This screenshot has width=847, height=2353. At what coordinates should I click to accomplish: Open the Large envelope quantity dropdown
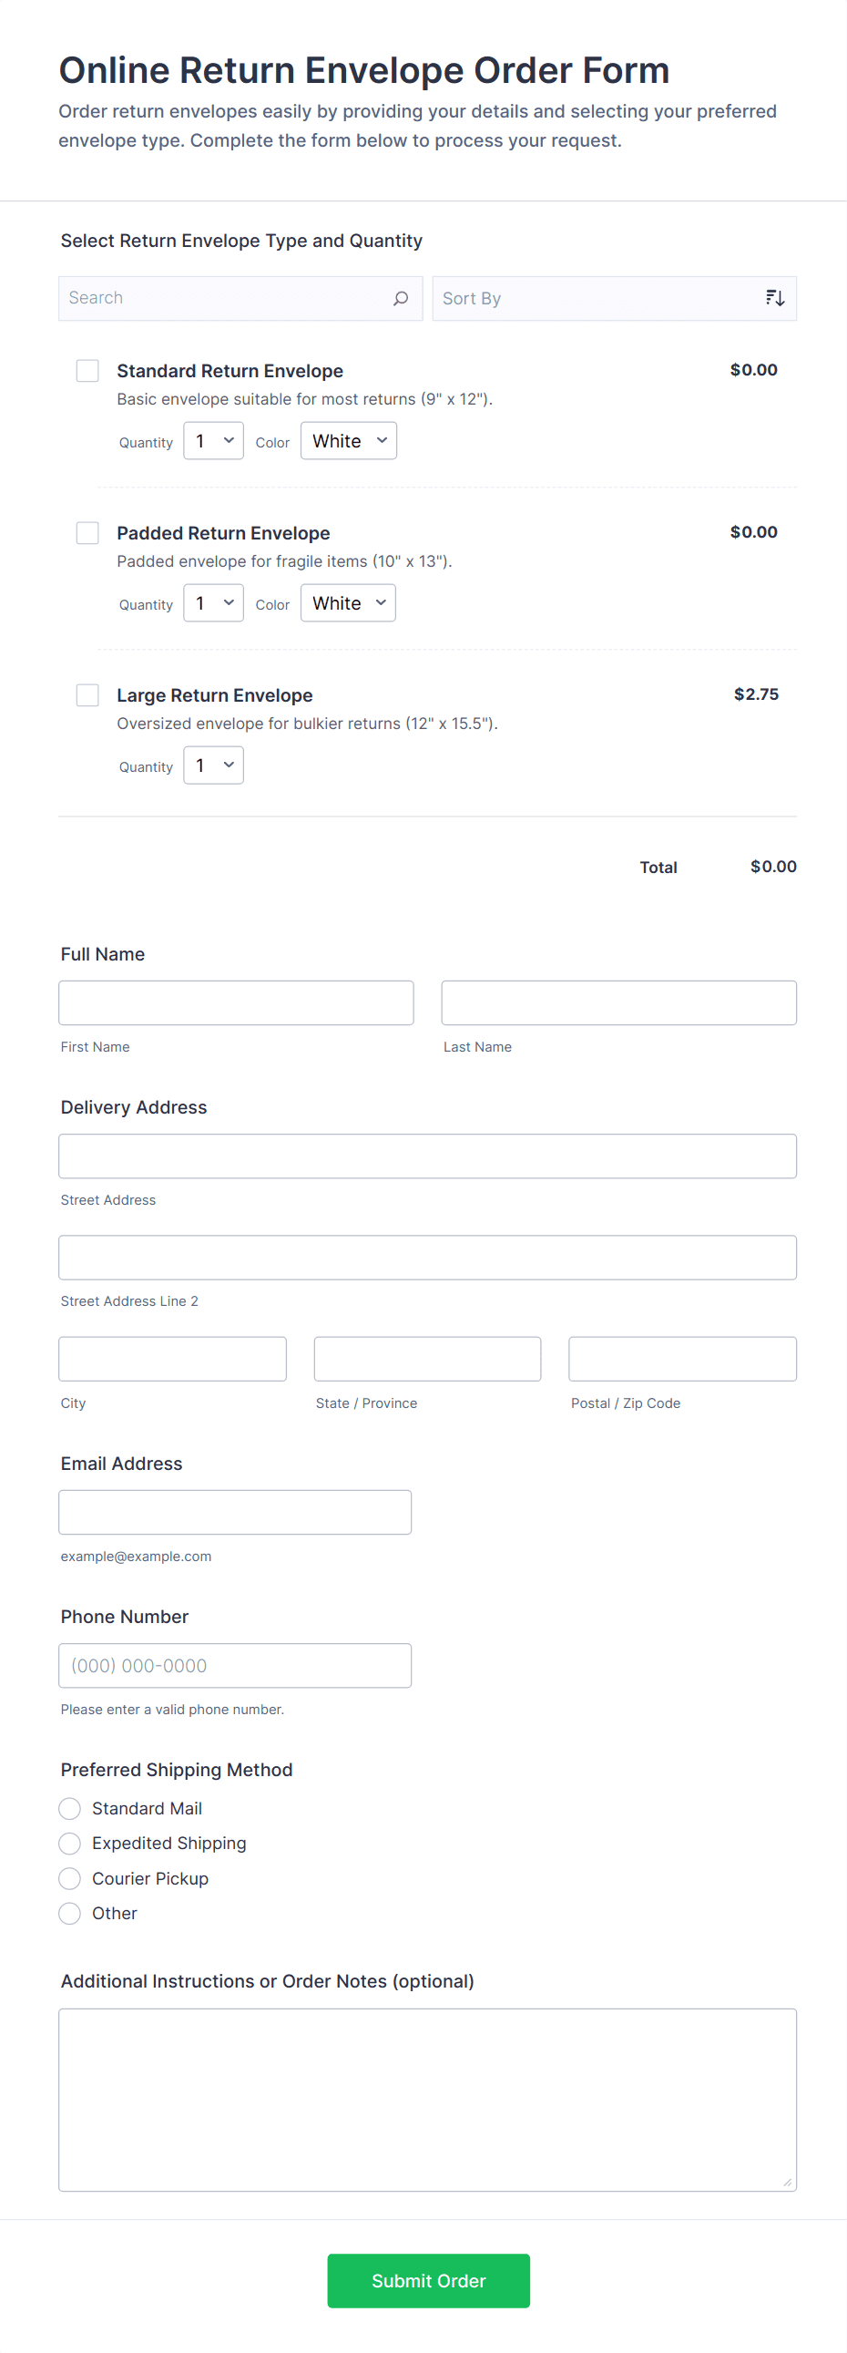(x=213, y=765)
